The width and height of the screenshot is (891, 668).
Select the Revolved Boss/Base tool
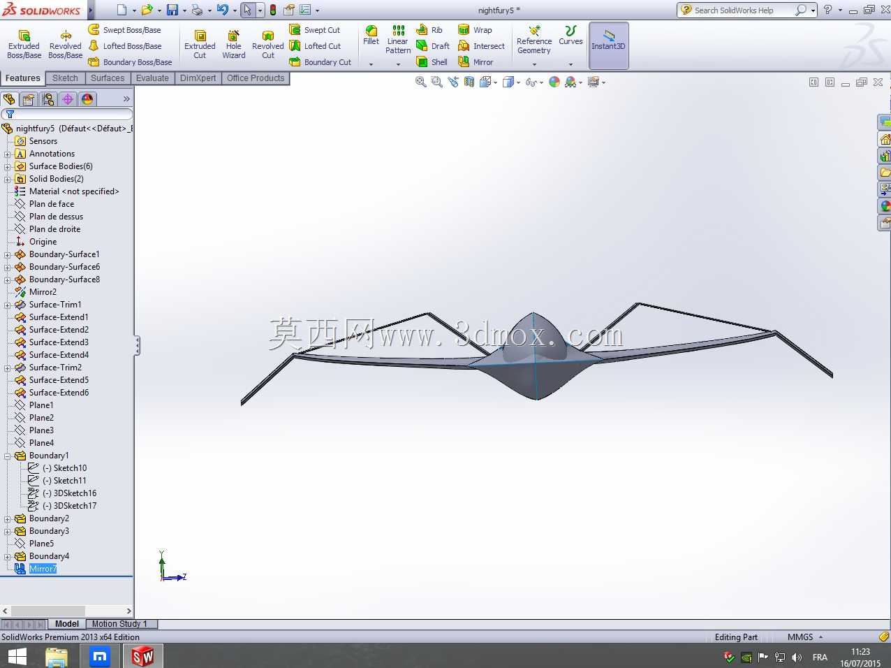click(x=65, y=45)
